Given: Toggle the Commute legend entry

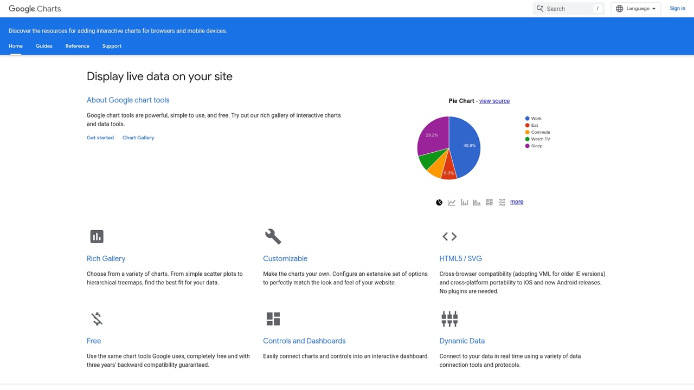Looking at the screenshot, I should [539, 132].
